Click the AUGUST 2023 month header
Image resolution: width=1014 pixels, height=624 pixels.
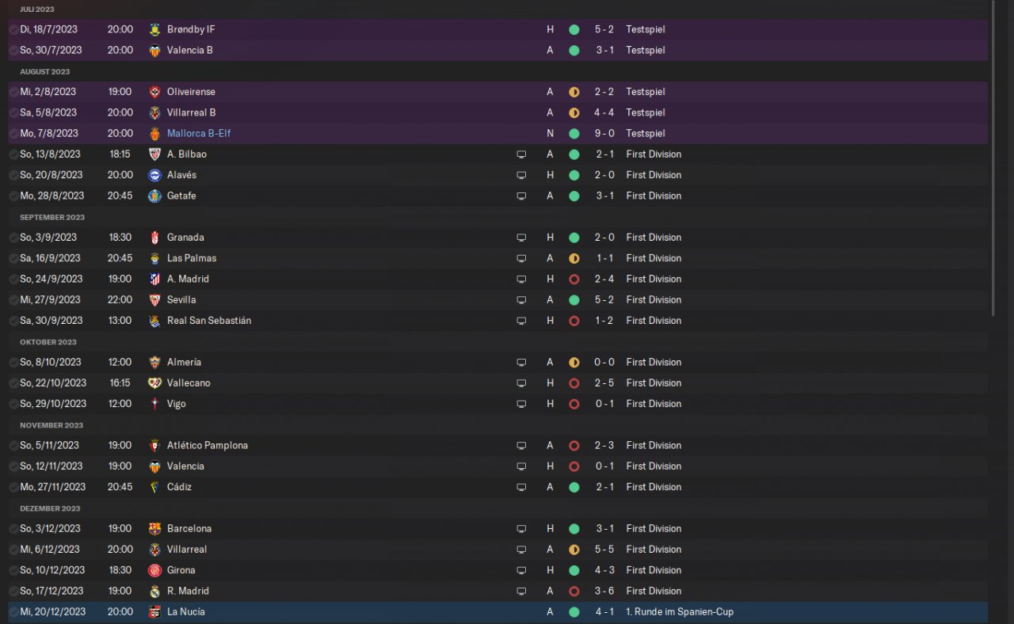tap(44, 71)
